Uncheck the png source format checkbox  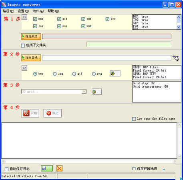point(59,26)
